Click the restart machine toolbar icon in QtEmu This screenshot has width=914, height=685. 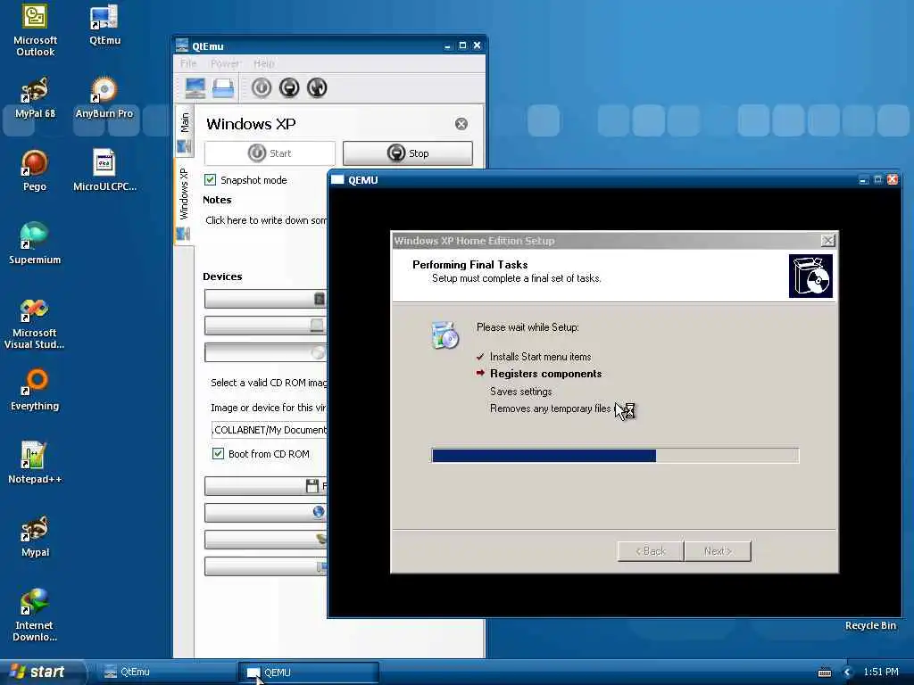coord(317,88)
